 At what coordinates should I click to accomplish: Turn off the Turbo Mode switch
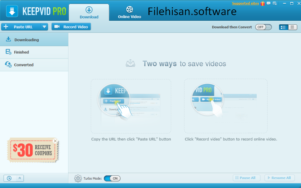[x=112, y=178]
